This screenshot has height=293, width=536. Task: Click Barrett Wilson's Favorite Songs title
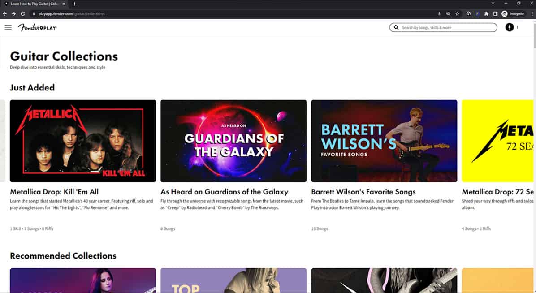click(363, 192)
